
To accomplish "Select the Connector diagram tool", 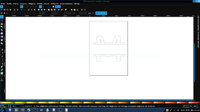I will pyautogui.click(x=2, y=80).
